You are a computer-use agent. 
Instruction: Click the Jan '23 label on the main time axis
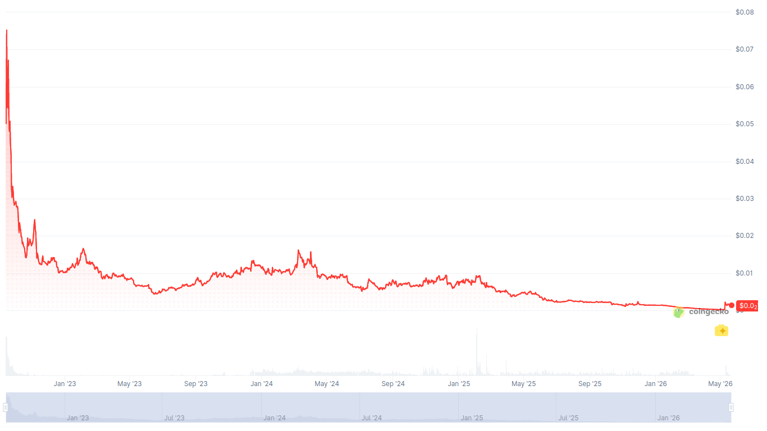pos(65,384)
